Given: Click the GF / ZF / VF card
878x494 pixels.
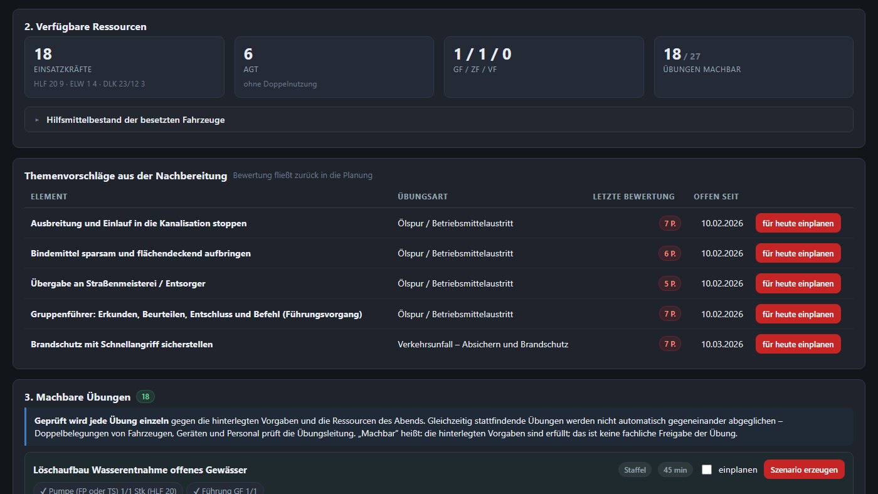Looking at the screenshot, I should (x=544, y=67).
